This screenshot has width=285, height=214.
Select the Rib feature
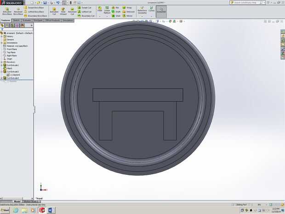click(x=115, y=8)
